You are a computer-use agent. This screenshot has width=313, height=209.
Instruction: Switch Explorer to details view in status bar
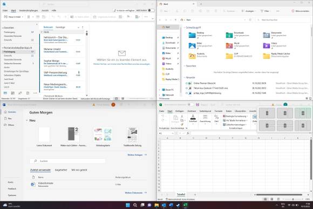coord(307,98)
